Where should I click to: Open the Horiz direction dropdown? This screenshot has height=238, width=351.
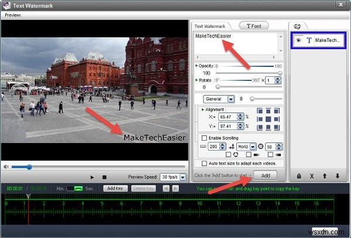click(253, 147)
